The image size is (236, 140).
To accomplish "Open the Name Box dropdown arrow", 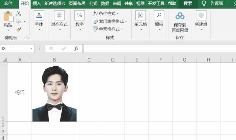I will (x=31, y=48).
